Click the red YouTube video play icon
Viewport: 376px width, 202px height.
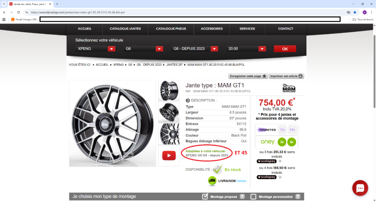pos(169,155)
